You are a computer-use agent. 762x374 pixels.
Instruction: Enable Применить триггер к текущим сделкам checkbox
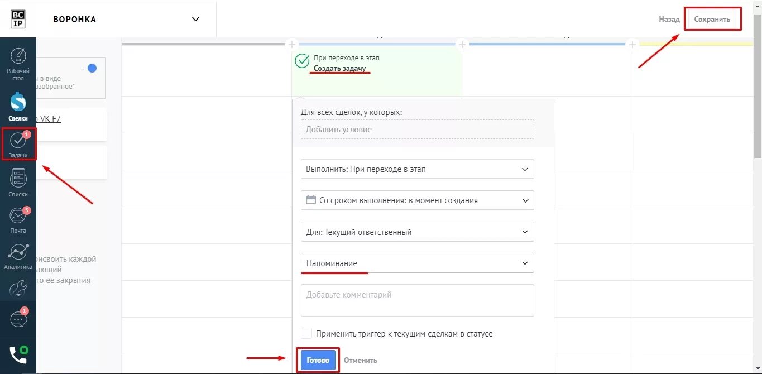pyautogui.click(x=306, y=333)
